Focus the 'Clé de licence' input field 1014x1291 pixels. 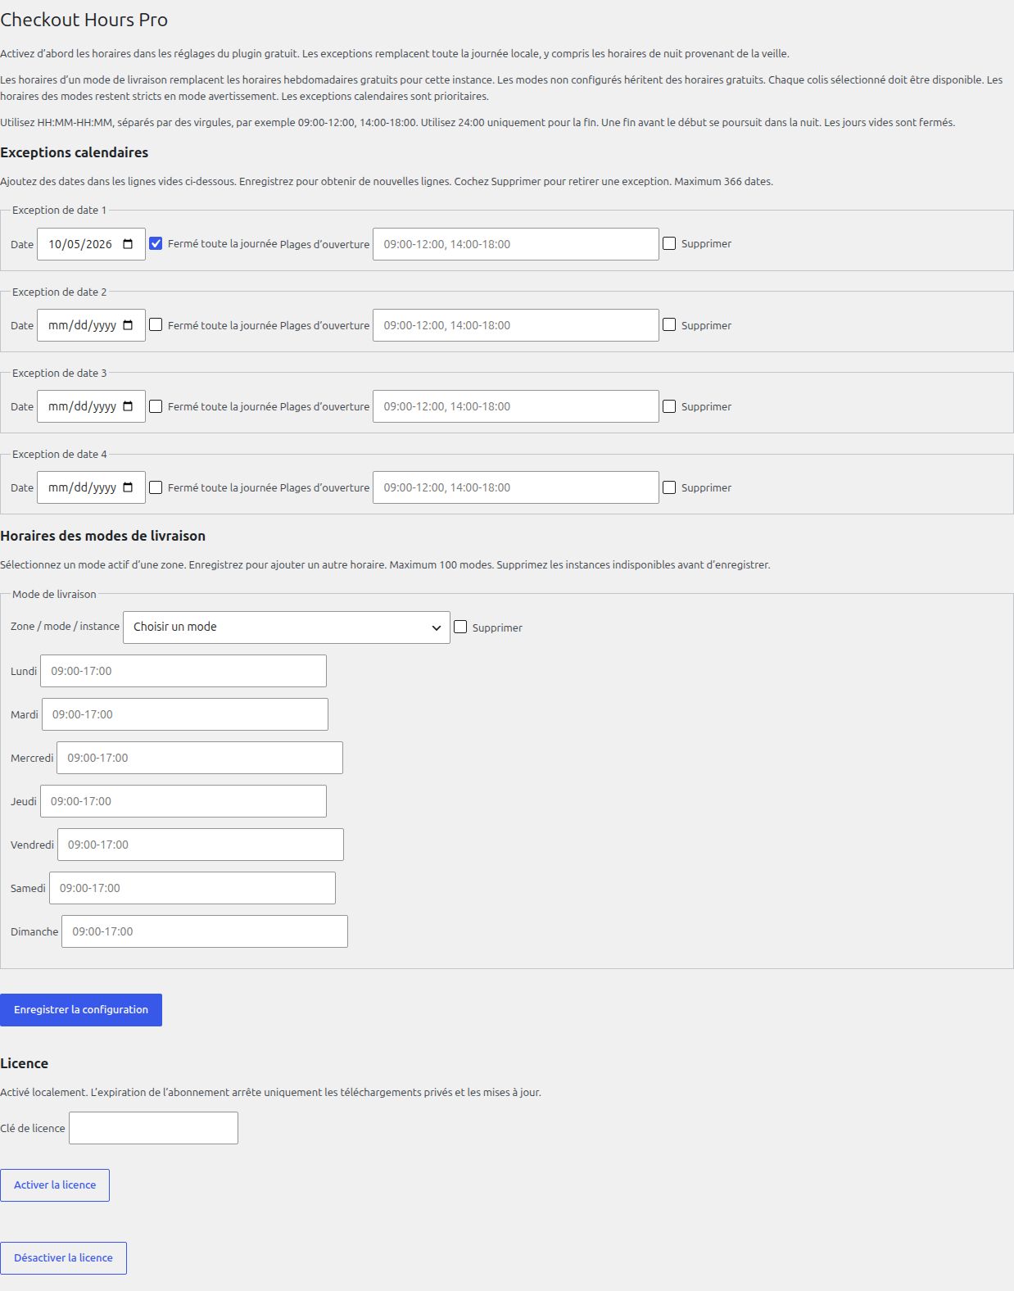click(x=153, y=1128)
